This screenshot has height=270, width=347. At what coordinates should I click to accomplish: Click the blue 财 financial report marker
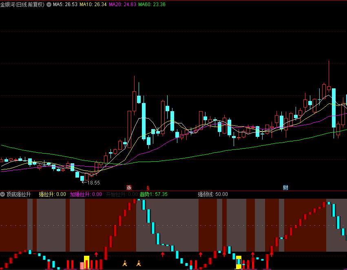click(285, 188)
